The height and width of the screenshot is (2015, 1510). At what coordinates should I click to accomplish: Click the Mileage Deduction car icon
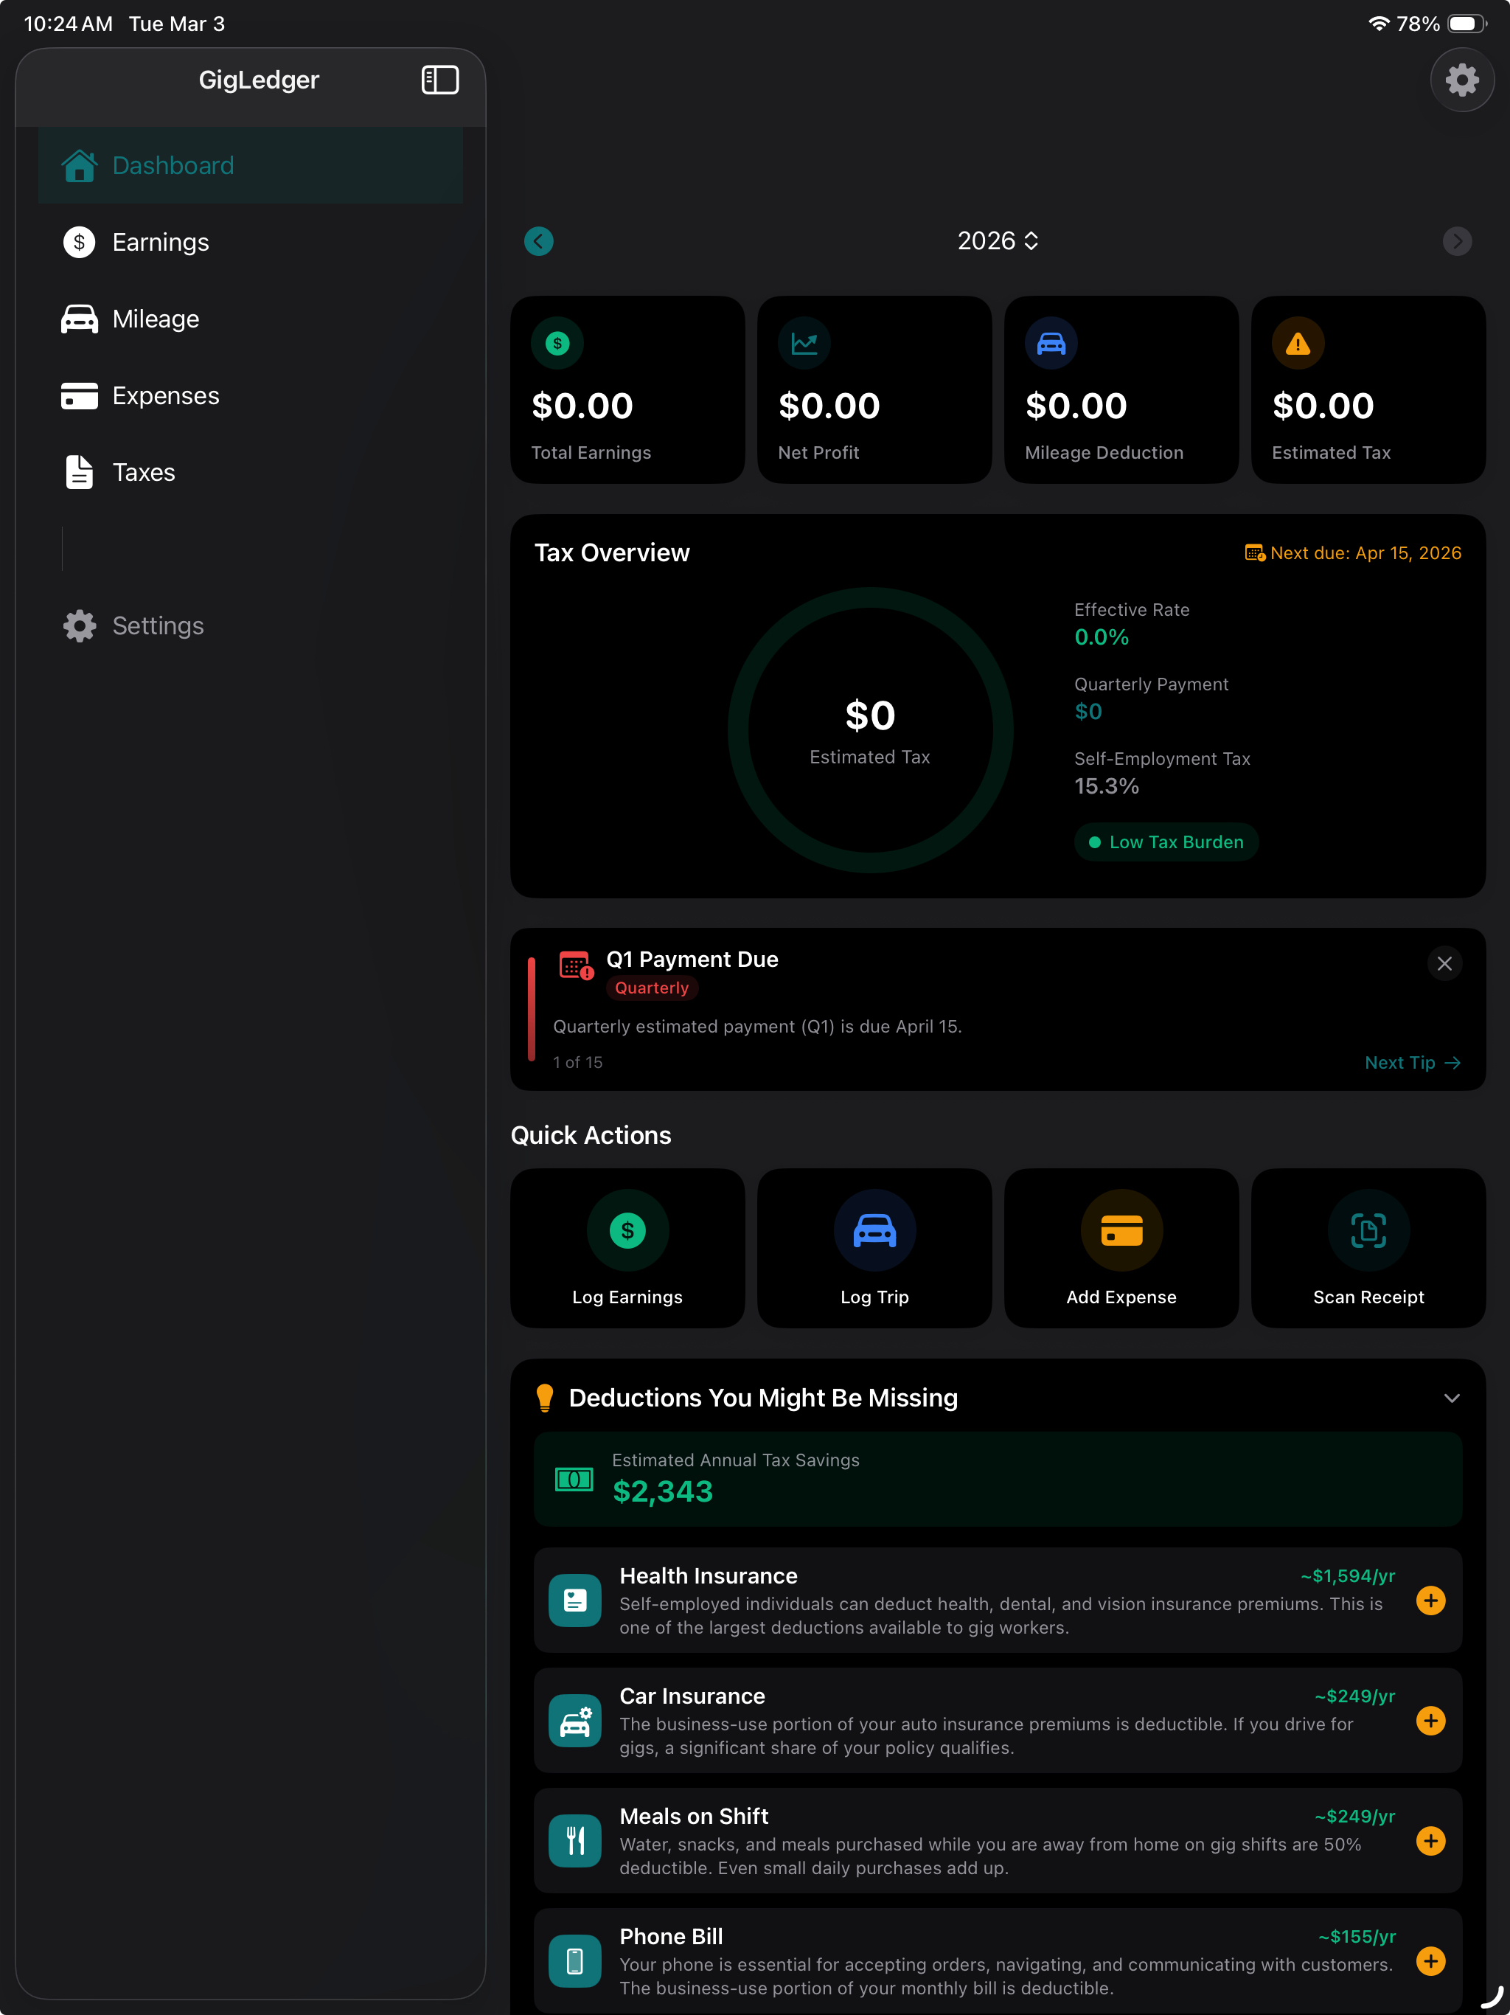[1051, 344]
